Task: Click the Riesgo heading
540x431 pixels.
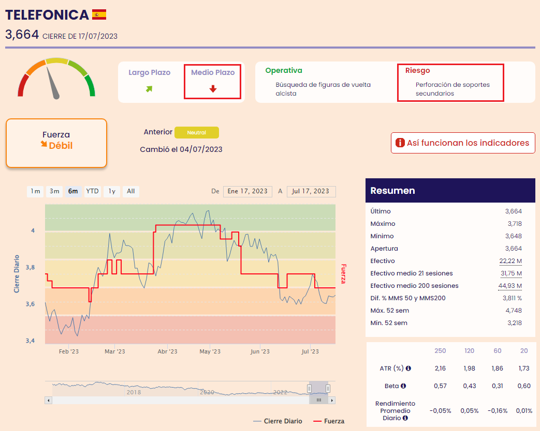Action: coord(417,70)
